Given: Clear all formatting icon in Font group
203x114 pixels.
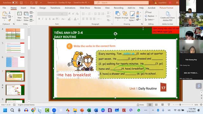Looking at the screenshot, I should pyautogui.click(x=77, y=14).
